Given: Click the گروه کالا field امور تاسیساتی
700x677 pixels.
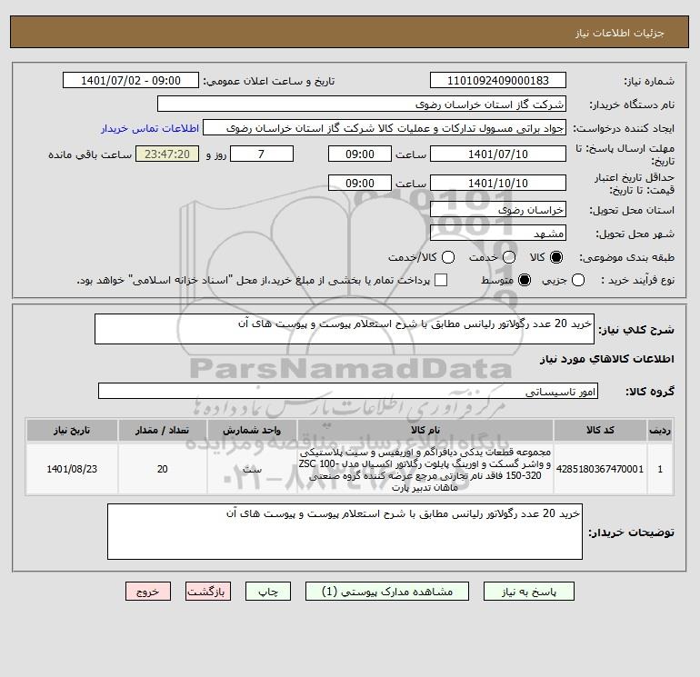Looking at the screenshot, I should (x=348, y=392).
